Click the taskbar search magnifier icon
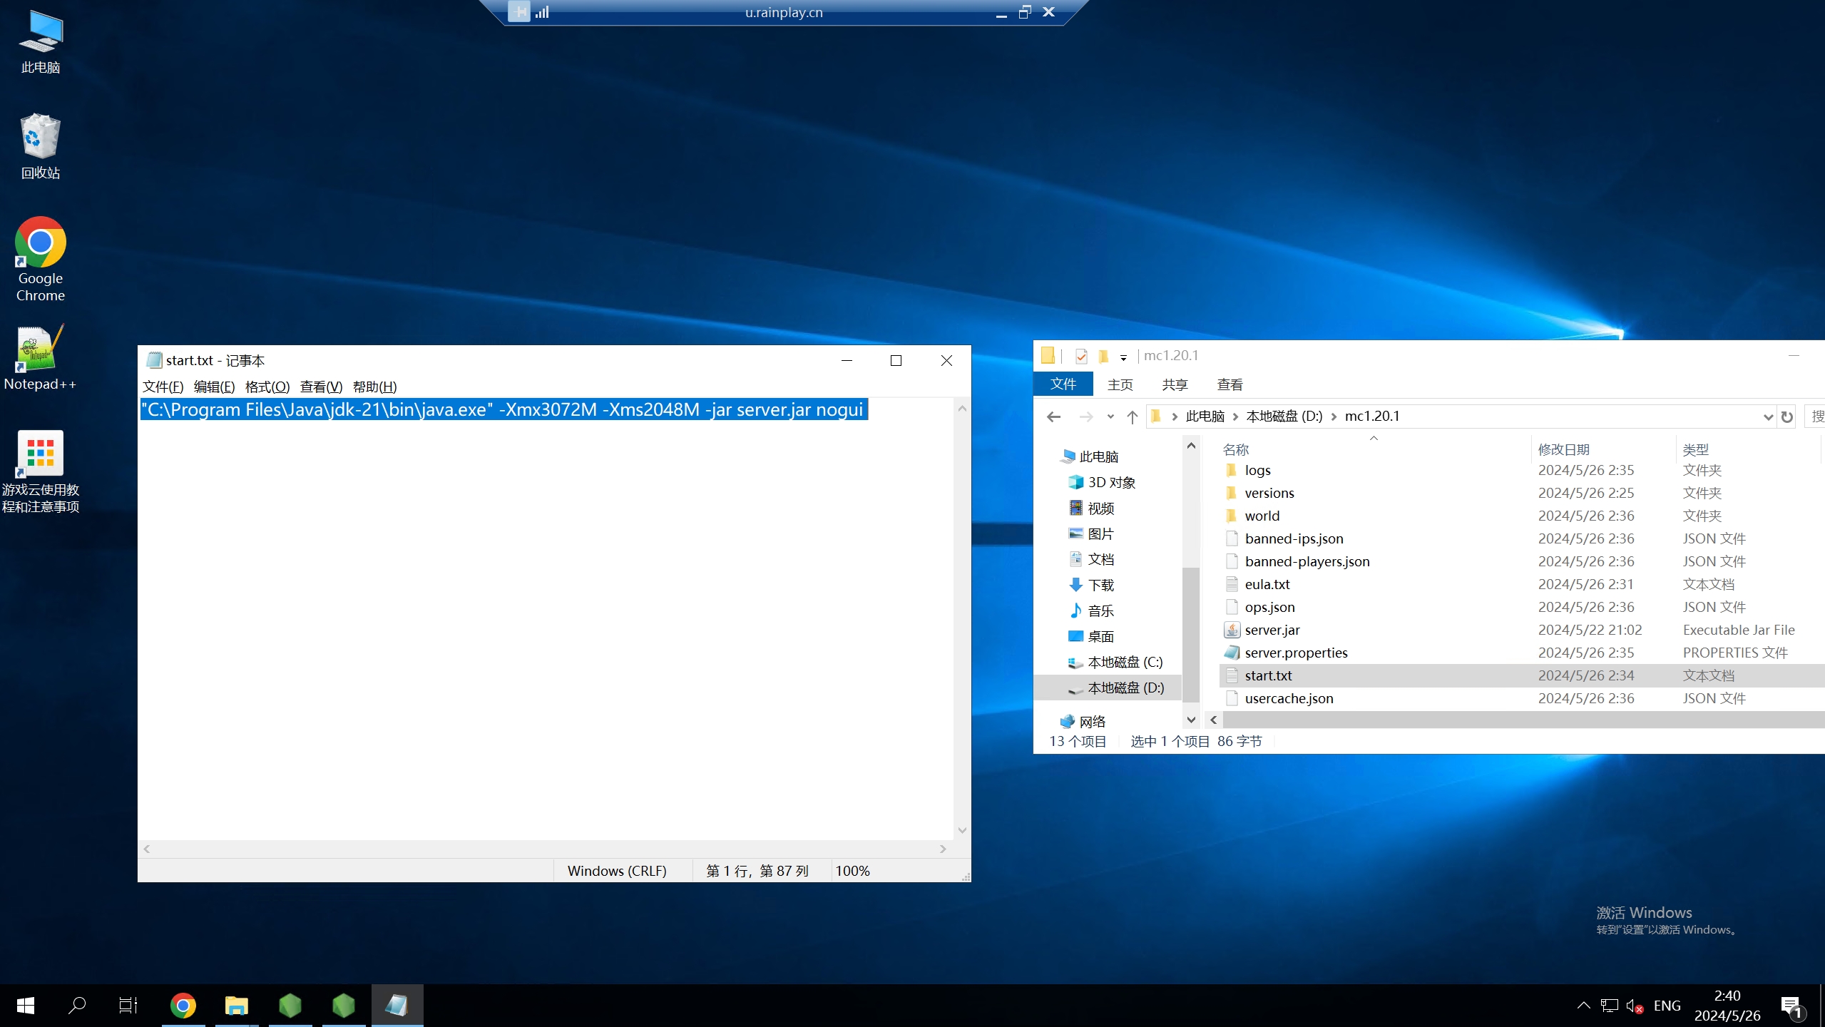The image size is (1825, 1027). (x=76, y=1006)
